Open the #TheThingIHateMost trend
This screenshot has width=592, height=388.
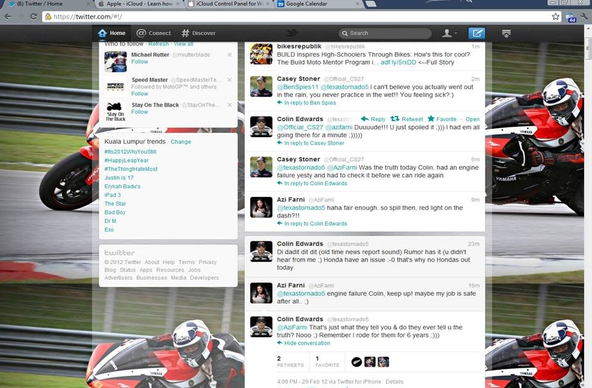(x=131, y=169)
